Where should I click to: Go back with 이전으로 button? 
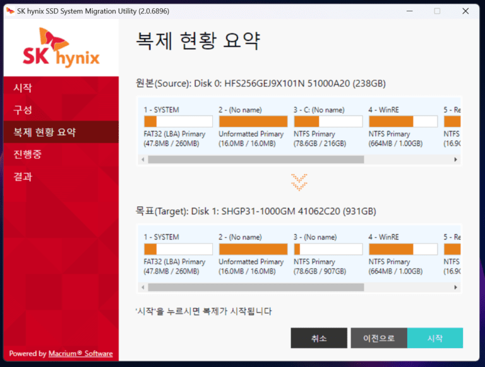379,338
